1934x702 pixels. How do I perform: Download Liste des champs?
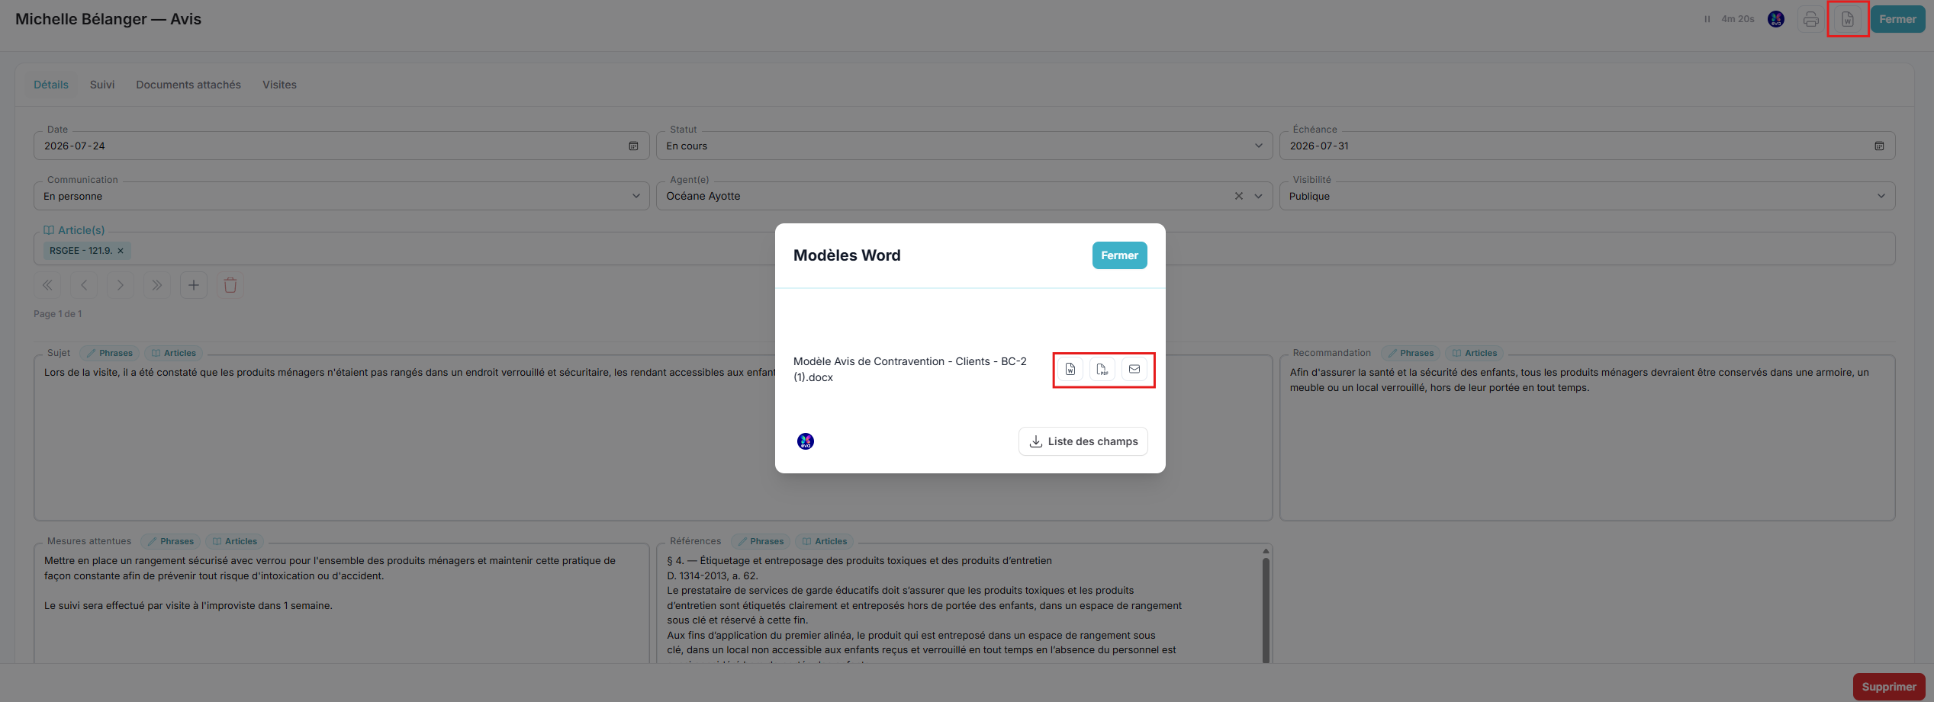coord(1083,441)
